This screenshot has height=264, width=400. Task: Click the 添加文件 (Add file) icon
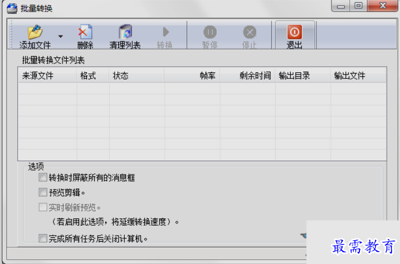[x=35, y=32]
